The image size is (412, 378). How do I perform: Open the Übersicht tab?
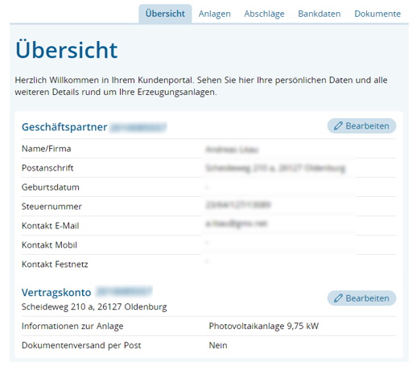[165, 14]
